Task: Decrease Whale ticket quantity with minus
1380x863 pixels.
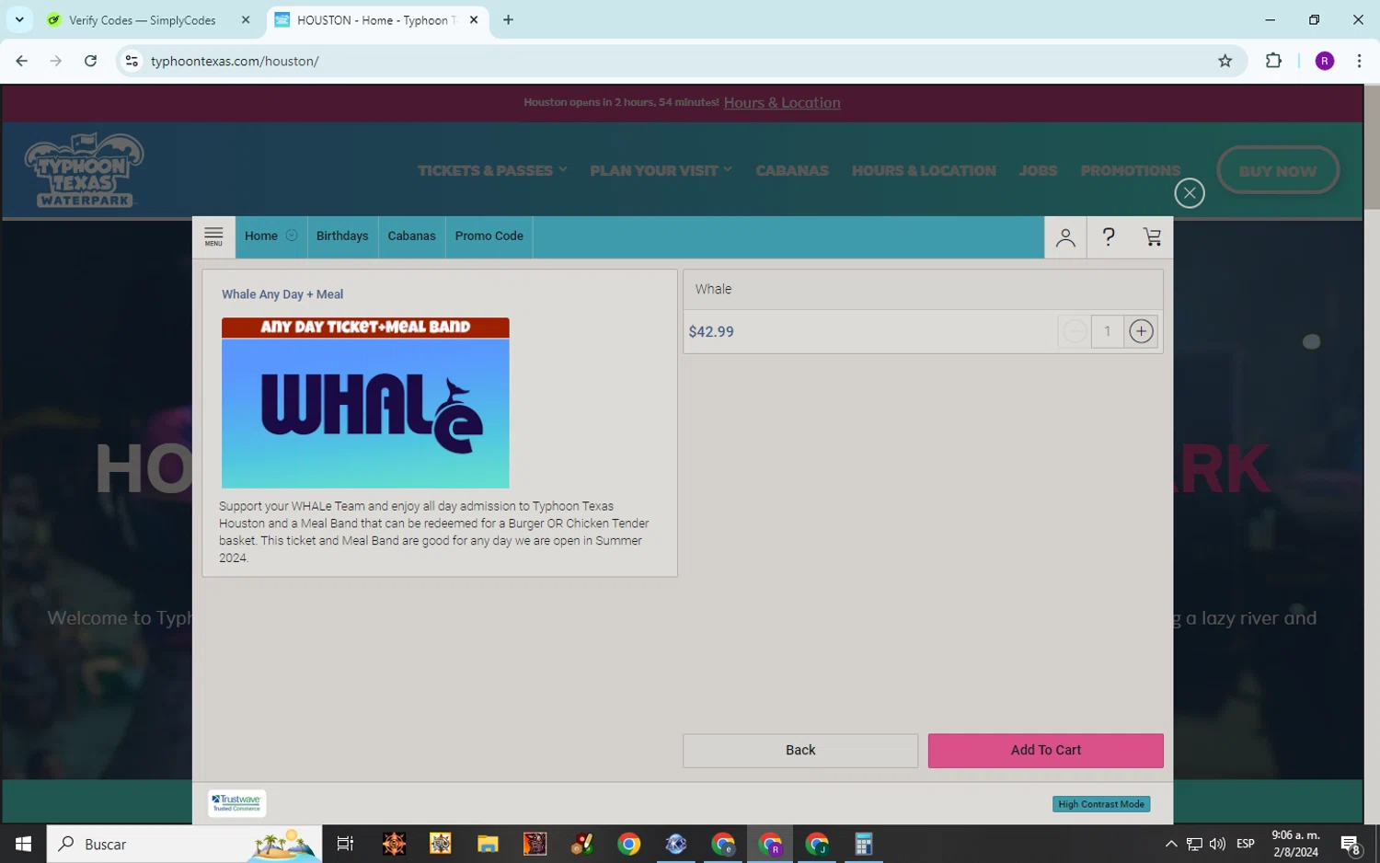Action: click(1075, 331)
